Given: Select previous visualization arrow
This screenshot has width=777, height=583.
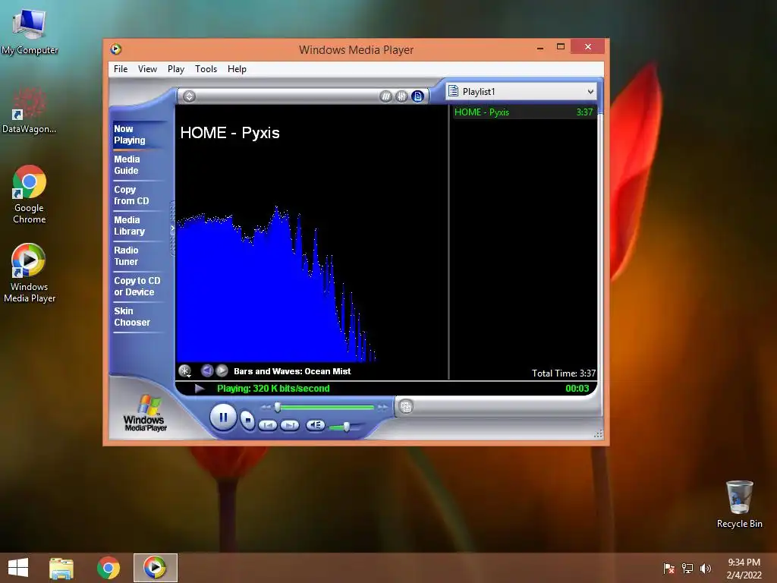Looking at the screenshot, I should click(207, 370).
